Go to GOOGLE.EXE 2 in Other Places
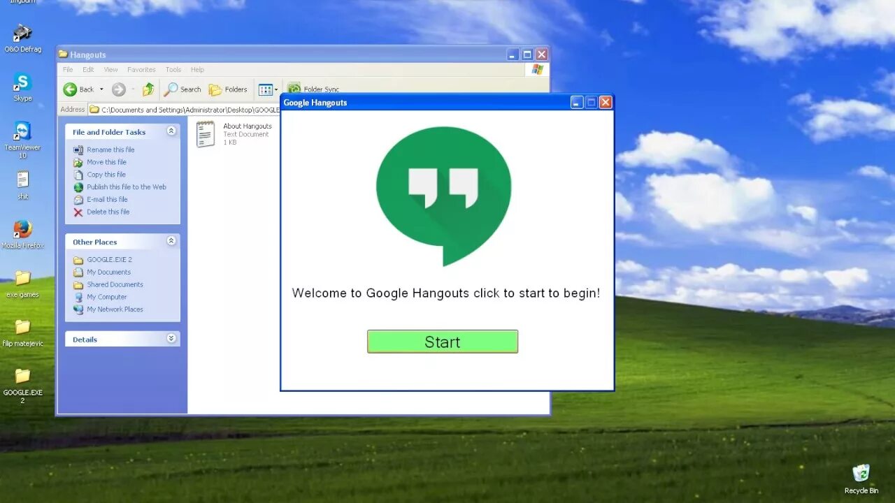Viewport: 895px width, 503px height. (x=109, y=260)
